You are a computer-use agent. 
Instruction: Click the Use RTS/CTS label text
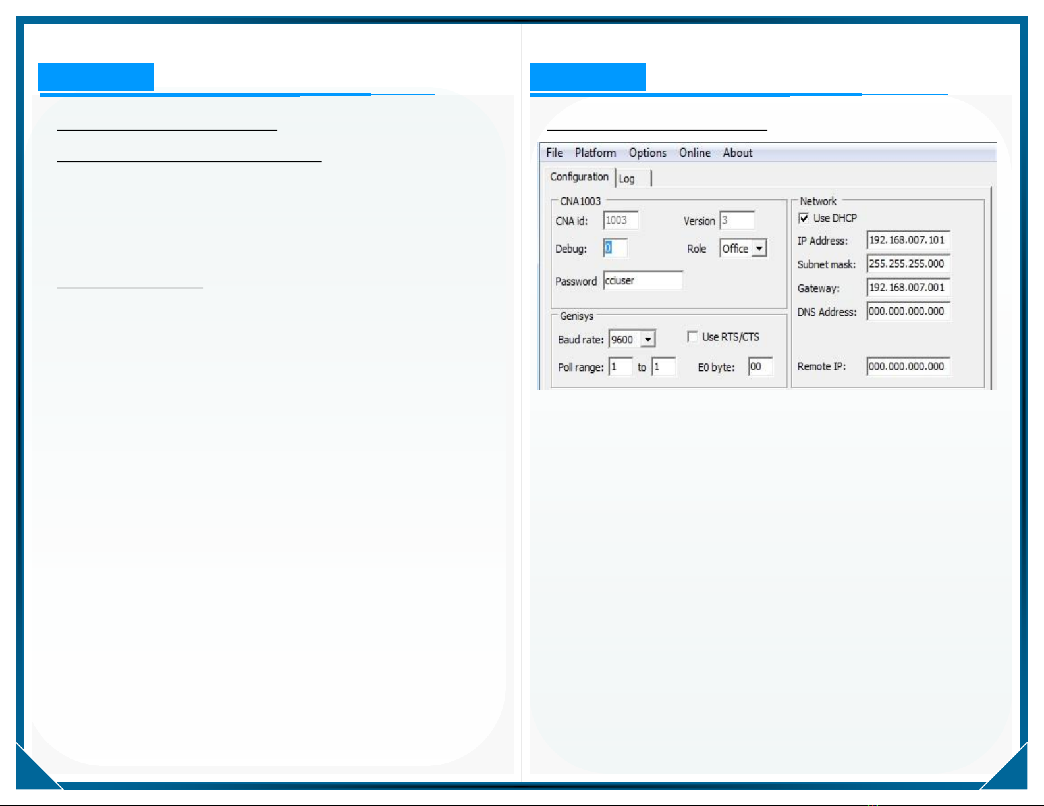[730, 337]
